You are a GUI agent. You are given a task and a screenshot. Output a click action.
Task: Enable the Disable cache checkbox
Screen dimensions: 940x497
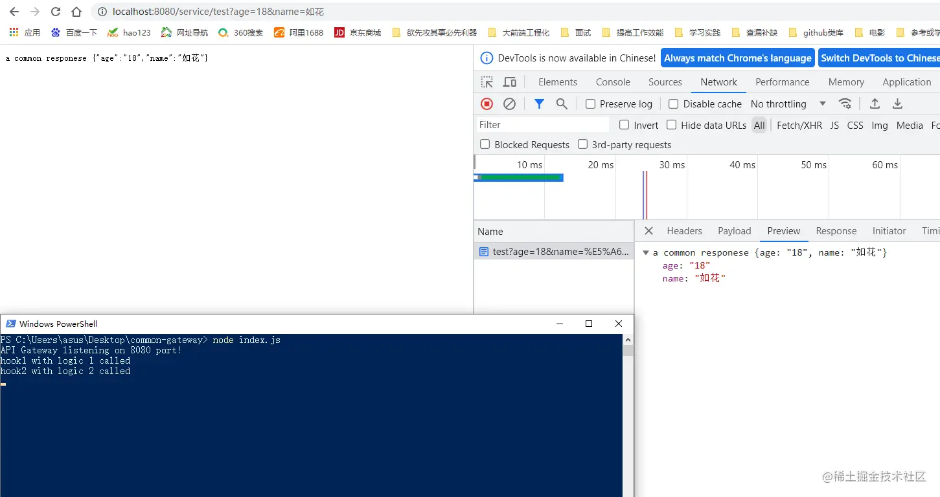click(673, 104)
